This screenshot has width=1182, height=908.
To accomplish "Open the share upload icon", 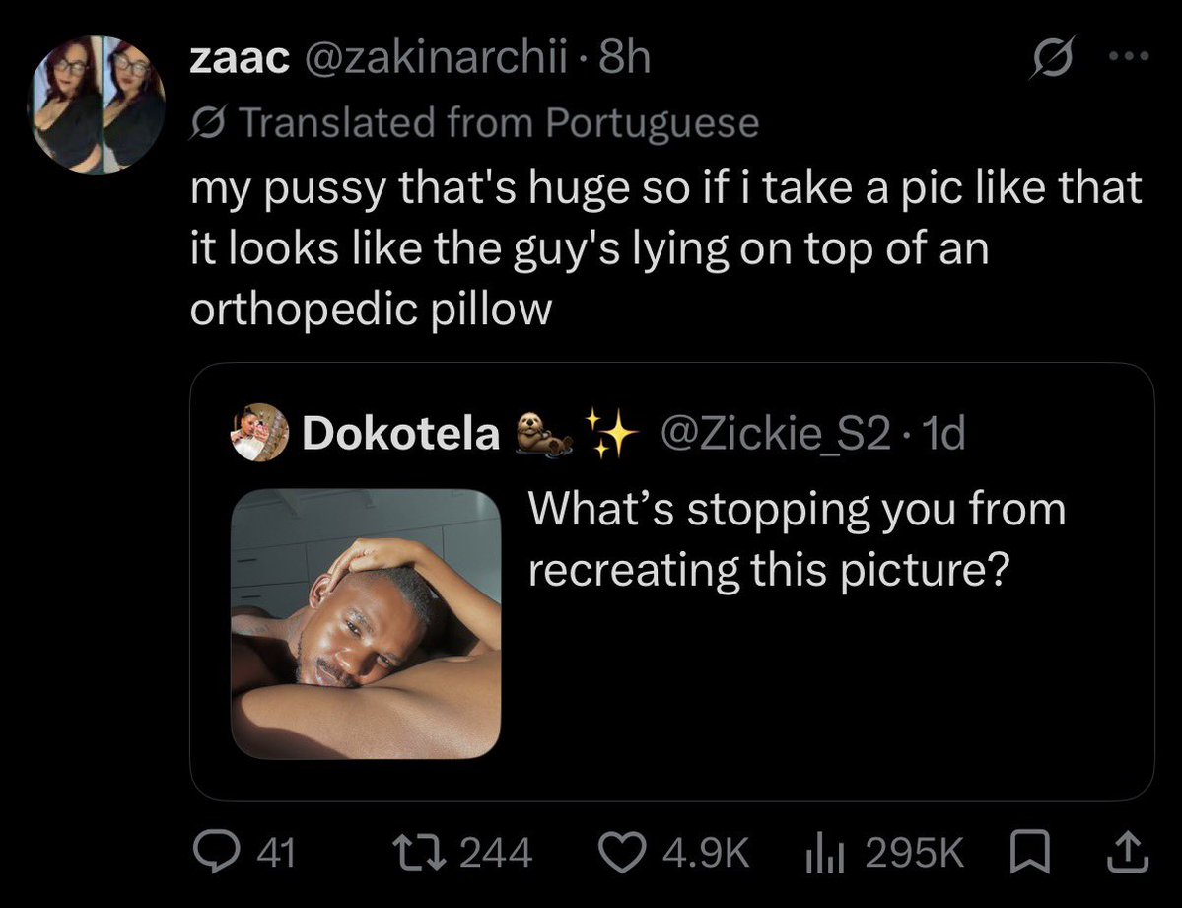I will click(1126, 852).
